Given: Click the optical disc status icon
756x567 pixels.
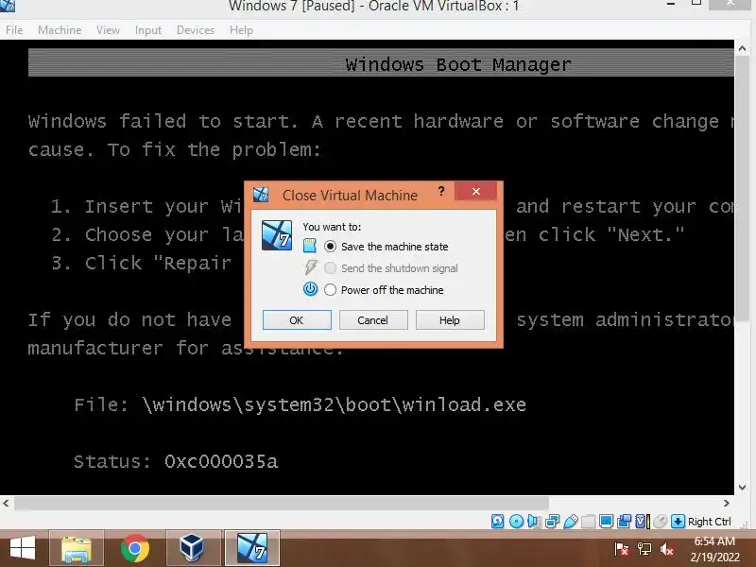Looking at the screenshot, I should (516, 522).
